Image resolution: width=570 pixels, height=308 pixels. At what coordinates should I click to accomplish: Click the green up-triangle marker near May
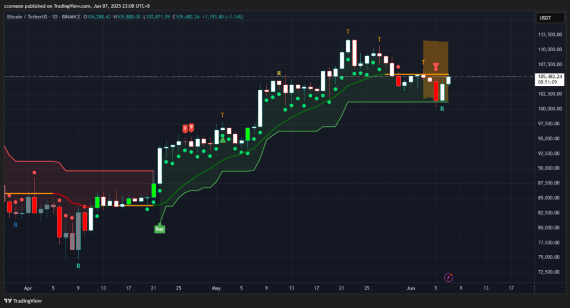(223, 139)
